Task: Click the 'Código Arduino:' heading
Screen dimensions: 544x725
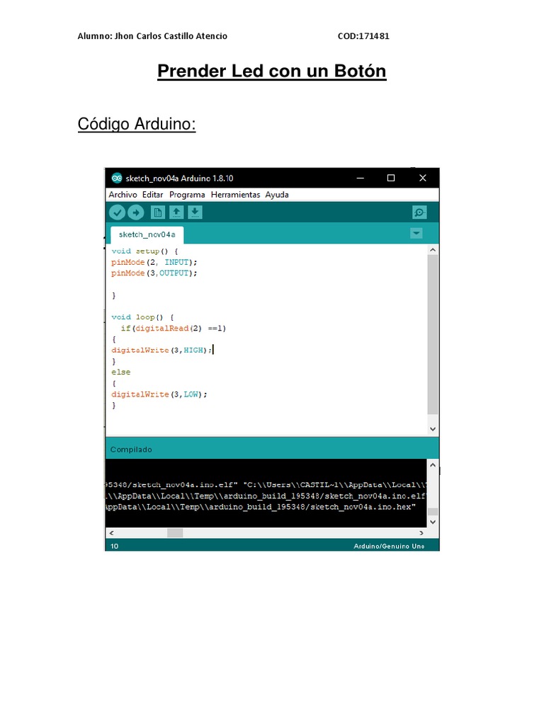Action: 137,124
